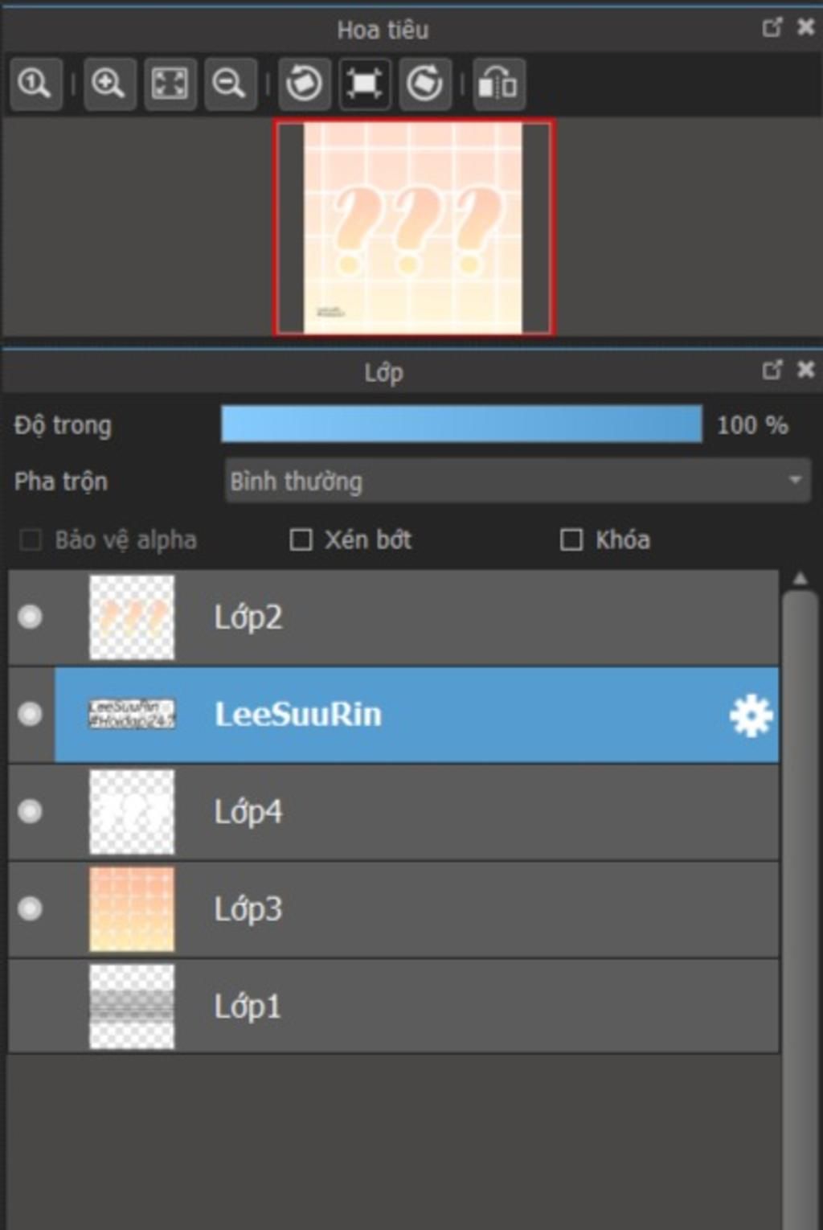Select the Lớp1 layer
Image resolution: width=823 pixels, height=1230 pixels.
(x=394, y=1007)
